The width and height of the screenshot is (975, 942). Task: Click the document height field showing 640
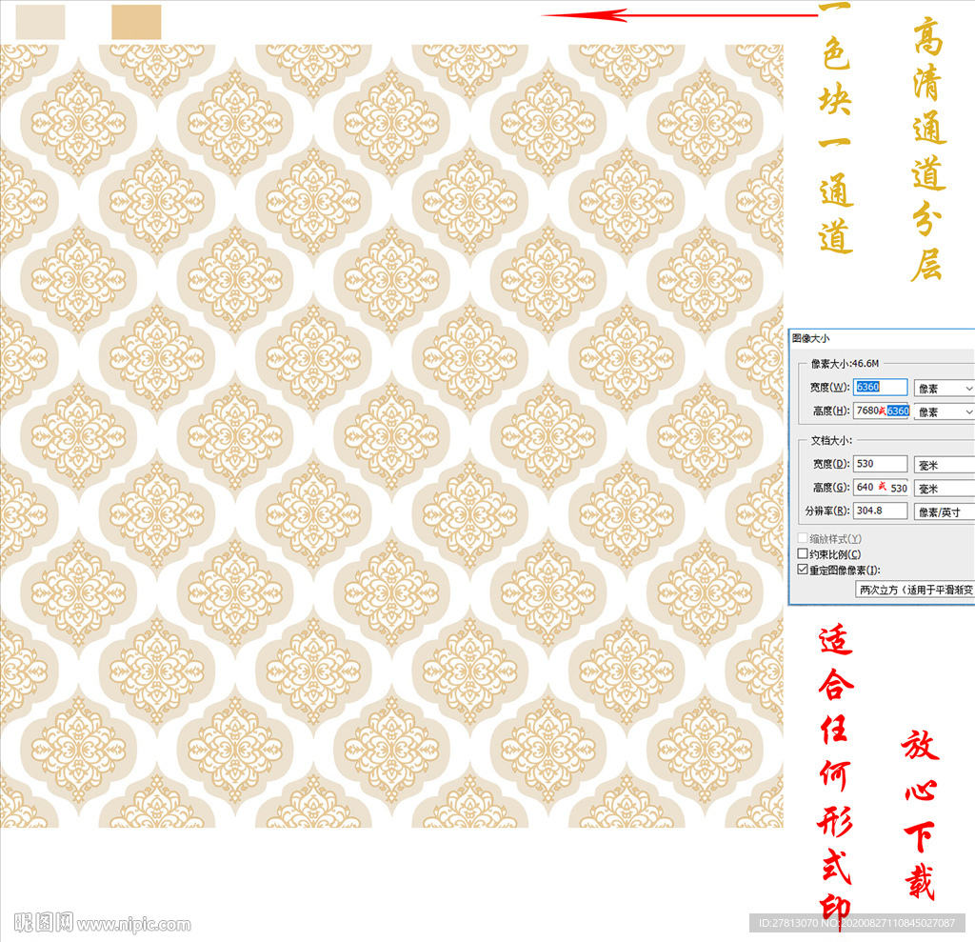point(881,488)
